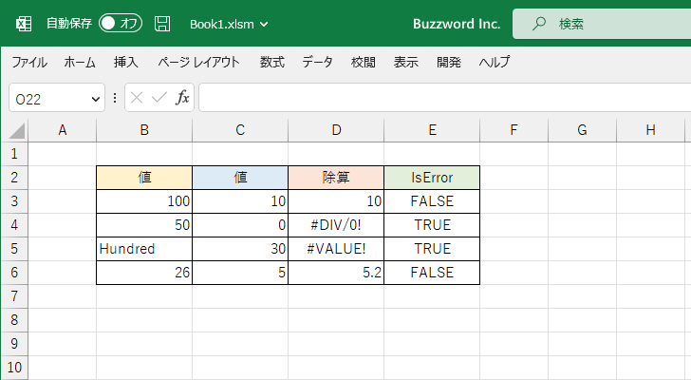Click the cancel X icon in formula bar

pyautogui.click(x=138, y=97)
